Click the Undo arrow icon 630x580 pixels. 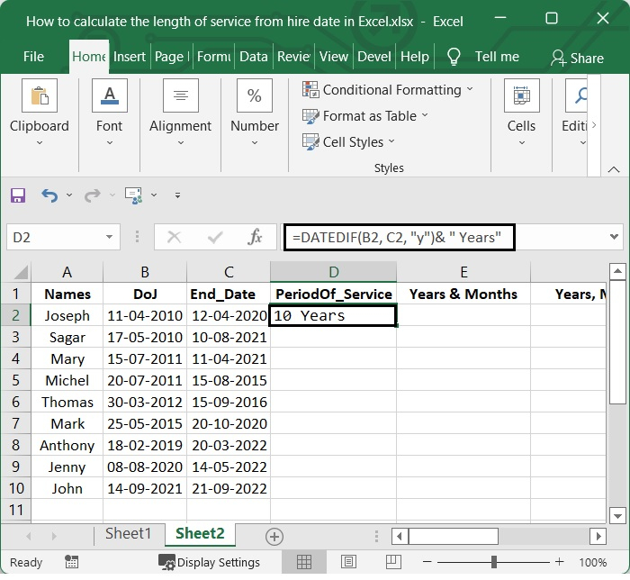click(49, 195)
